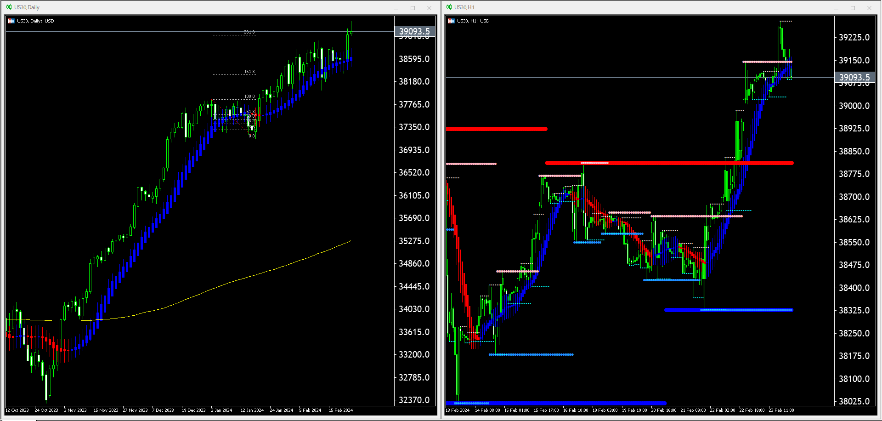This screenshot has width=882, height=421.
Task: Click the 100.0 Fibonacci level label
Action: pos(249,97)
